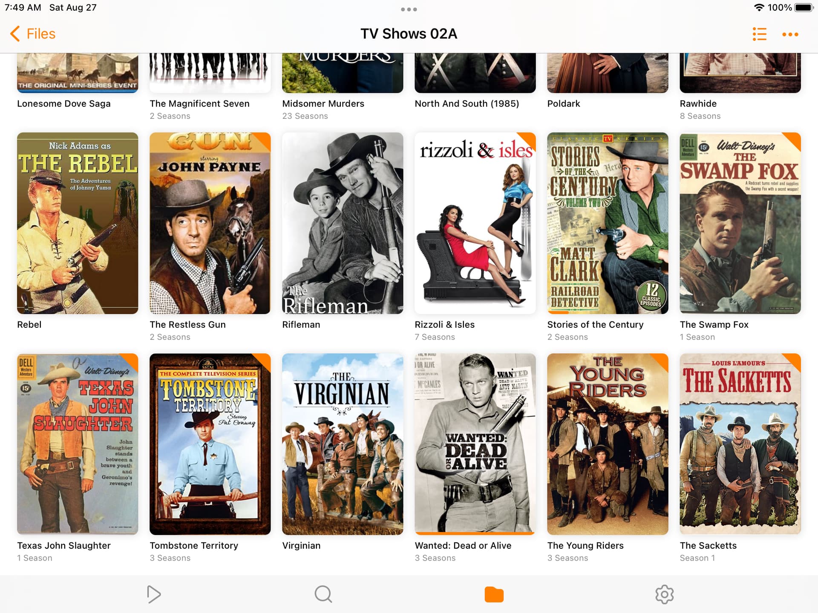Viewport: 818px width, 613px height.
Task: Open Rizzoli & Isles poster
Action: (x=475, y=223)
